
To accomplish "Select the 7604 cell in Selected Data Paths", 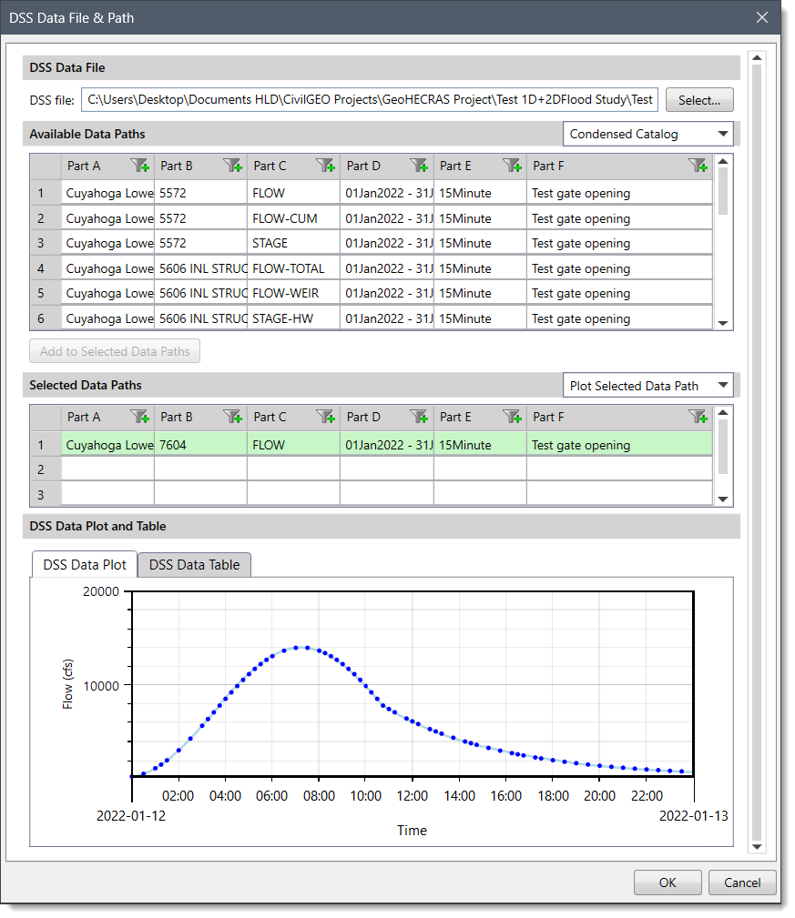I will point(200,445).
